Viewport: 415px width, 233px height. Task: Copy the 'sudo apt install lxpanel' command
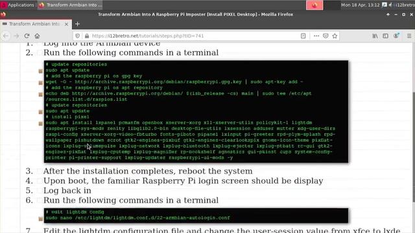(40, 124)
